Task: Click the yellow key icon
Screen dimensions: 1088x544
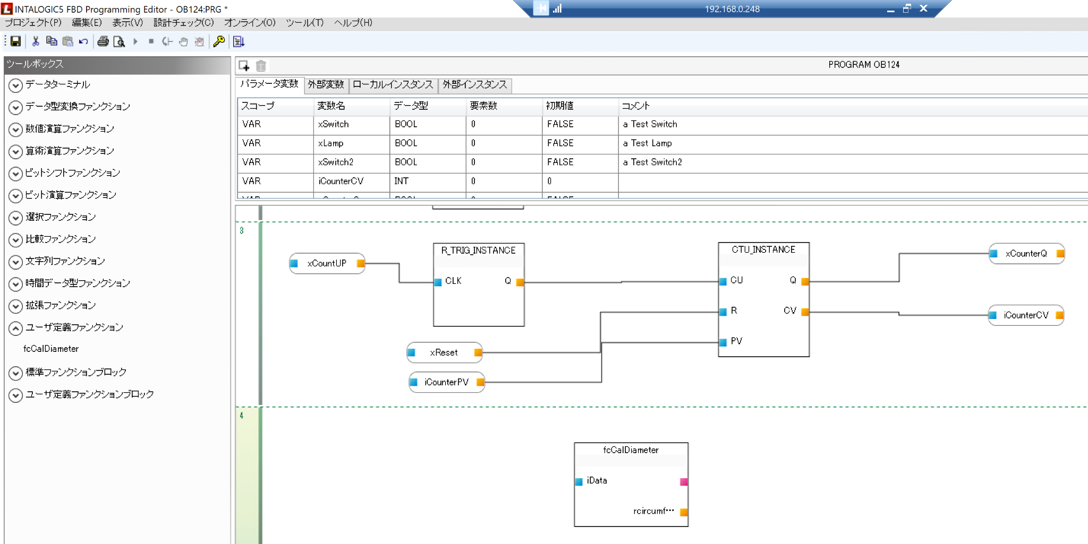Action: [x=218, y=41]
